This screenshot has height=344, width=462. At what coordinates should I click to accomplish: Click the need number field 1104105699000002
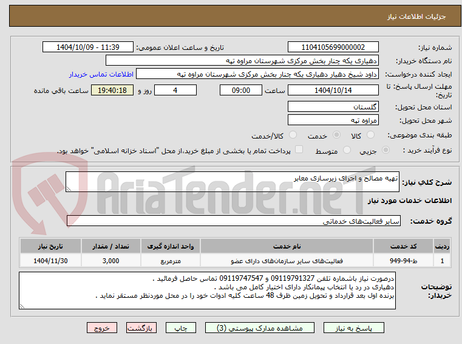[x=333, y=47]
